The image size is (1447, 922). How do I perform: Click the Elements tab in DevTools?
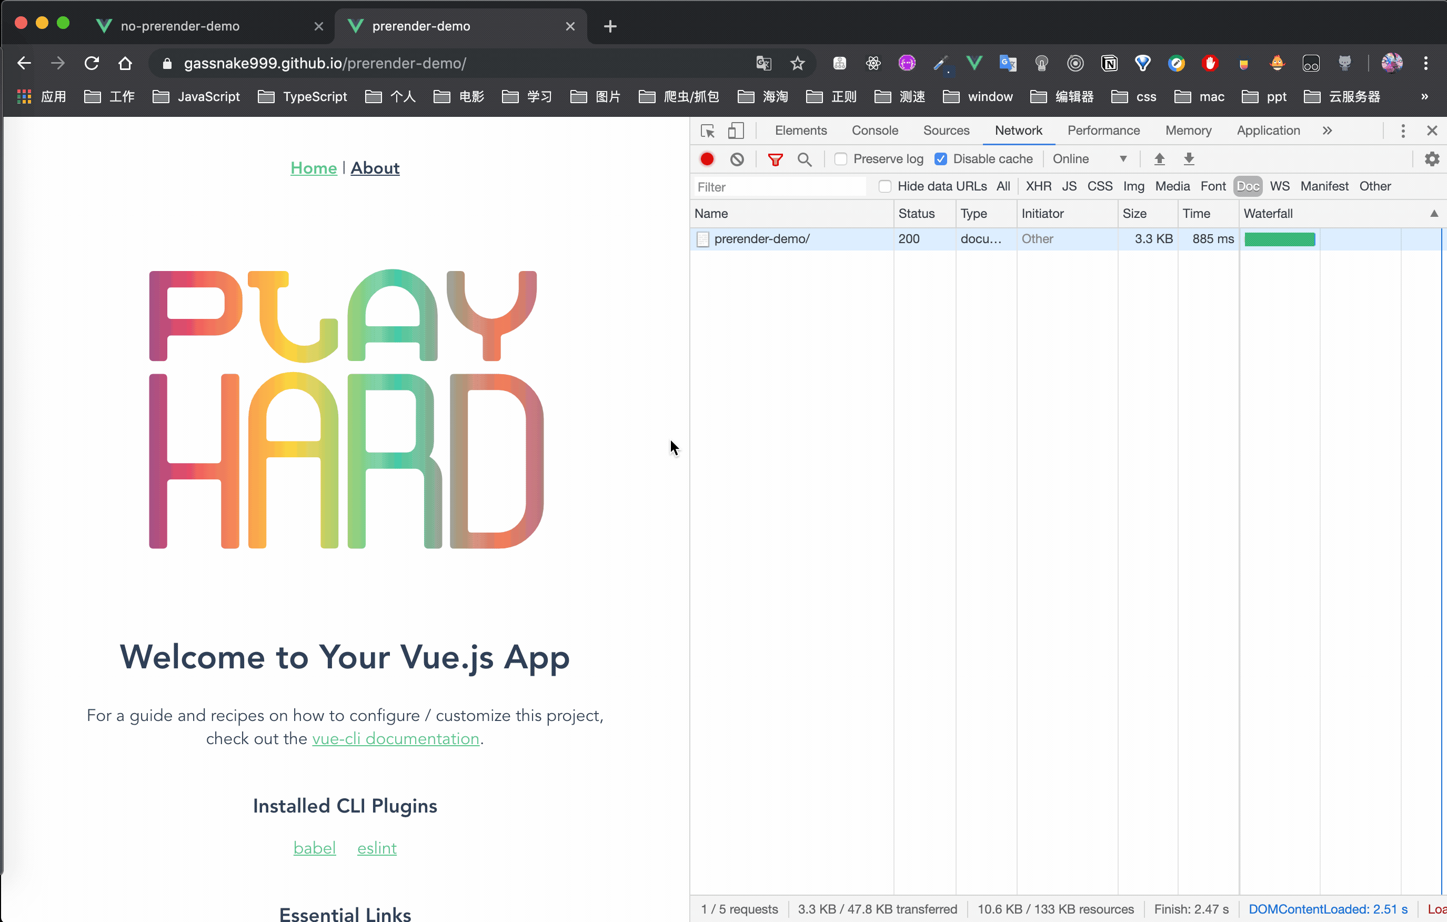[x=800, y=130]
